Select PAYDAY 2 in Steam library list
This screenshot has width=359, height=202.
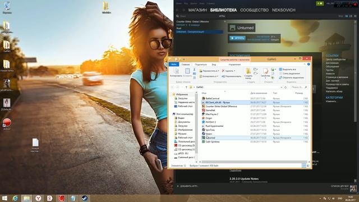(x=188, y=25)
